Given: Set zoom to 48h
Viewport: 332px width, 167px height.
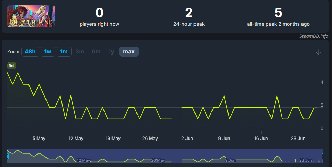Looking at the screenshot, I should (30, 52).
